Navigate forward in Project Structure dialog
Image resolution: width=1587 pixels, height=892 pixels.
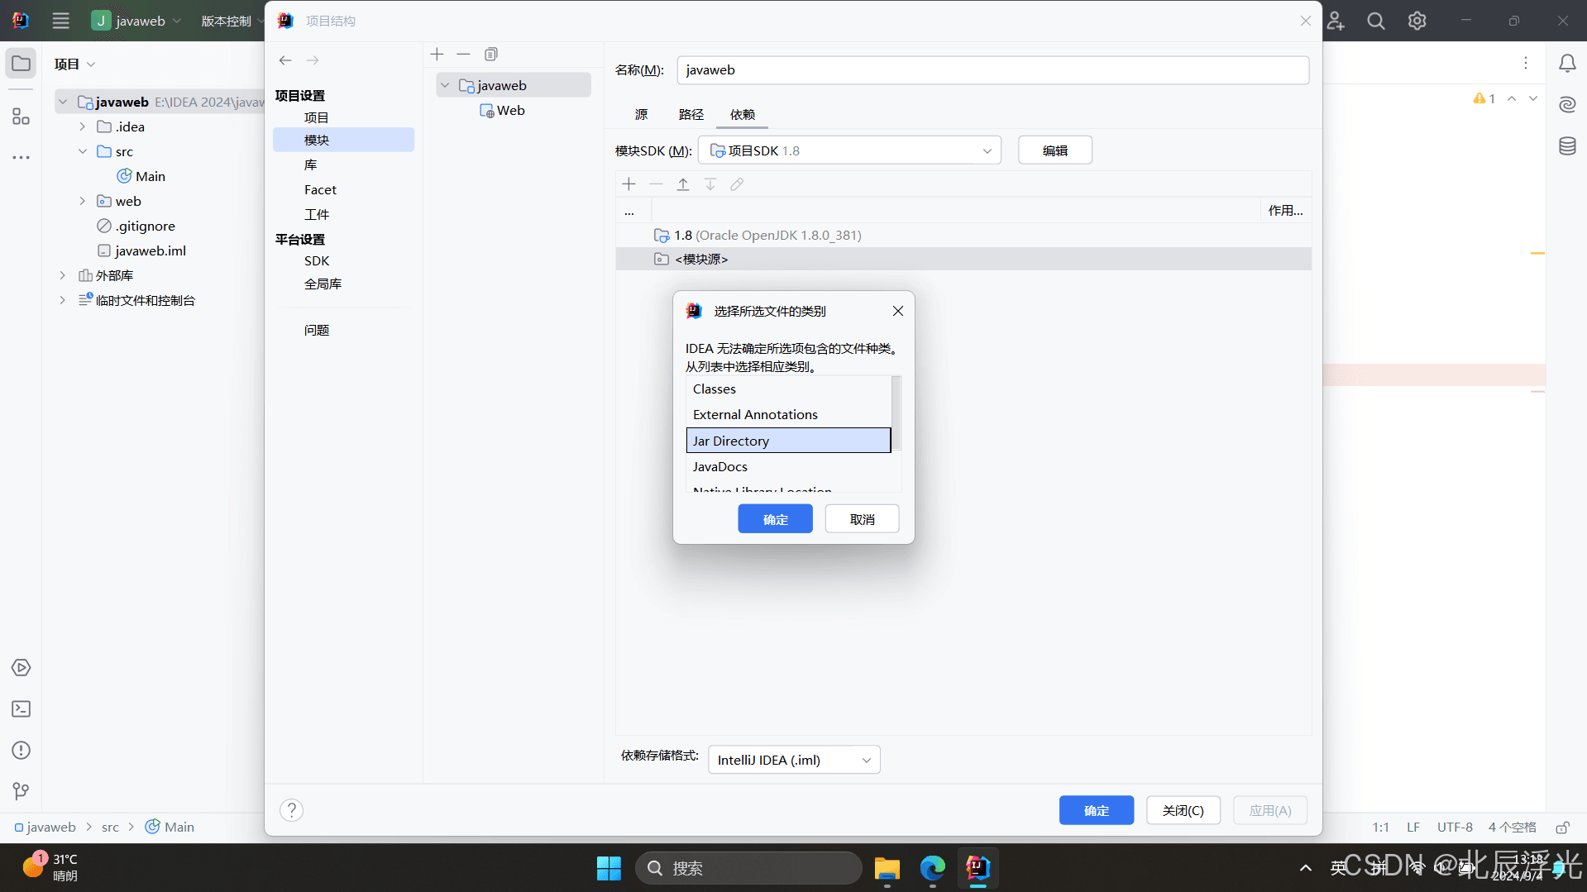[313, 60]
